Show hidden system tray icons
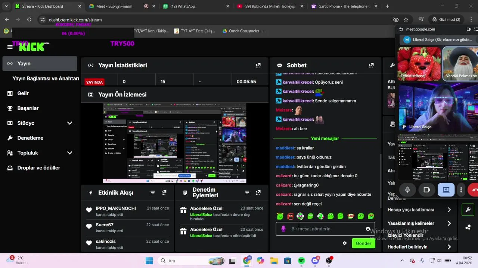This screenshot has width=478, height=268. point(402,261)
